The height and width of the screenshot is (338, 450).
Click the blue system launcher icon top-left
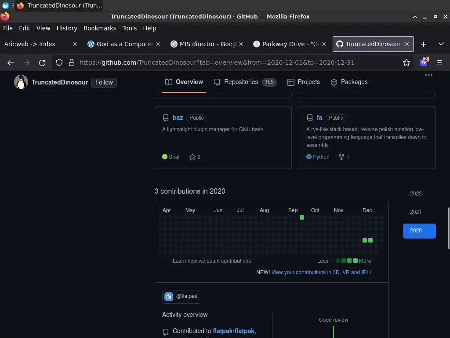(x=5, y=5)
